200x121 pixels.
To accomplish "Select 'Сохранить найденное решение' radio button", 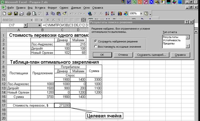I will click(x=95, y=41).
